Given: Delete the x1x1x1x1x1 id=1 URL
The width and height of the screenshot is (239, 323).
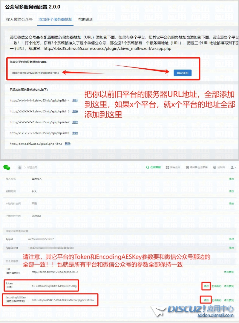Looking at the screenshot, I should pyautogui.click(x=75, y=133).
